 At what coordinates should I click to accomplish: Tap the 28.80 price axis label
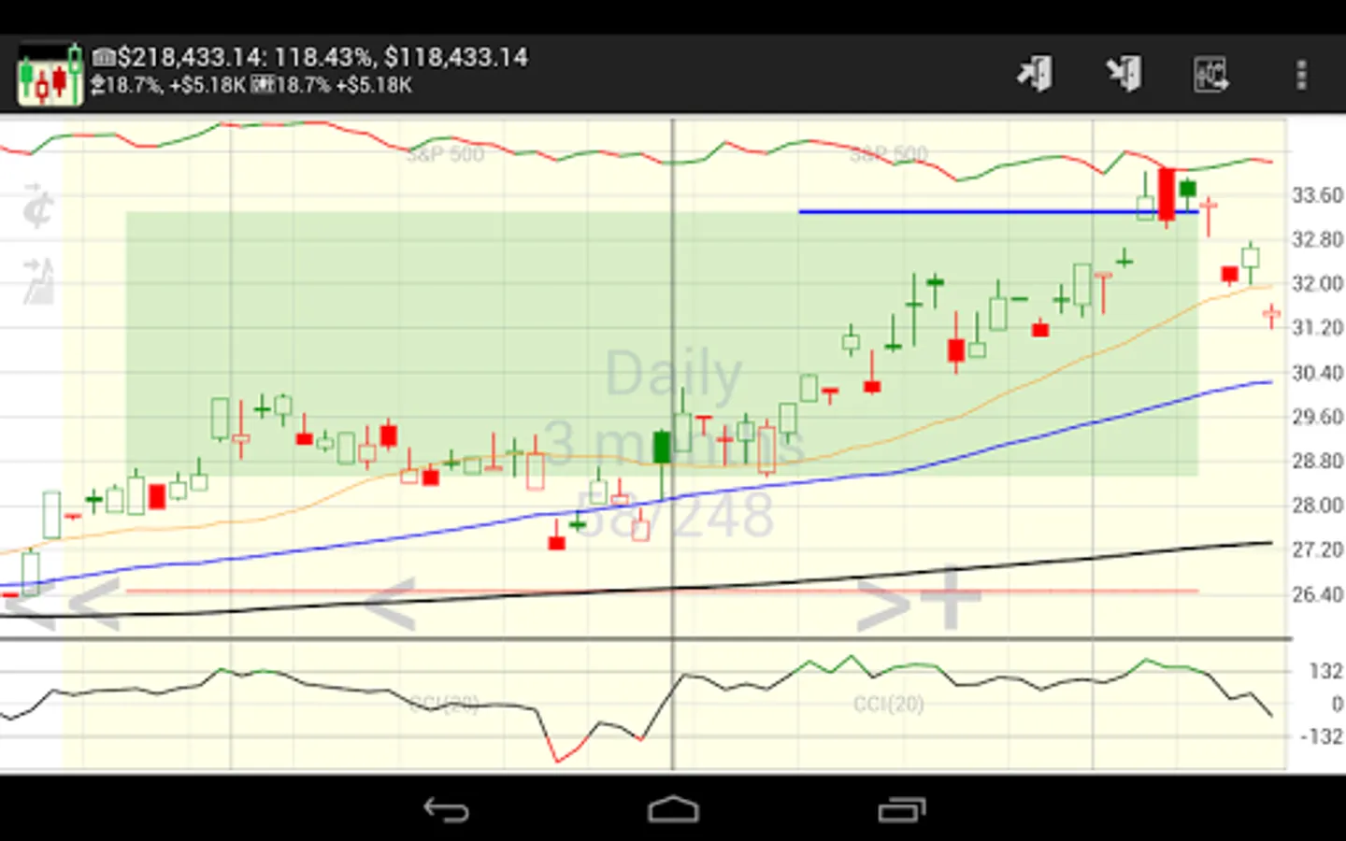point(1317,461)
